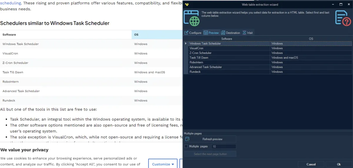353x168 pixels.
Task: Open the Wait tab
Action: tap(248, 33)
